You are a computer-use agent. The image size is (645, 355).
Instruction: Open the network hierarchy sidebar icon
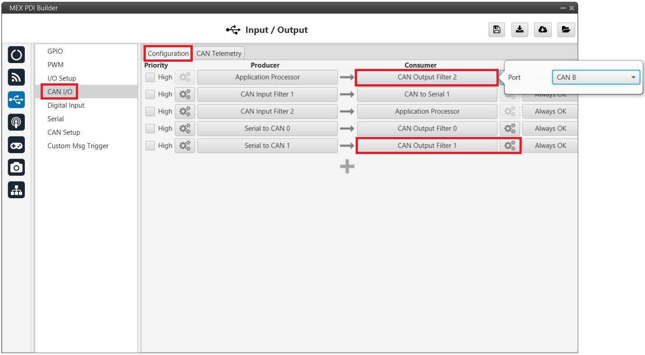pos(17,190)
